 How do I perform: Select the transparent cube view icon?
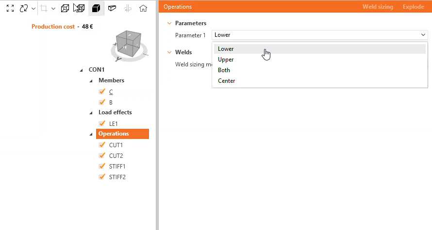[79, 8]
